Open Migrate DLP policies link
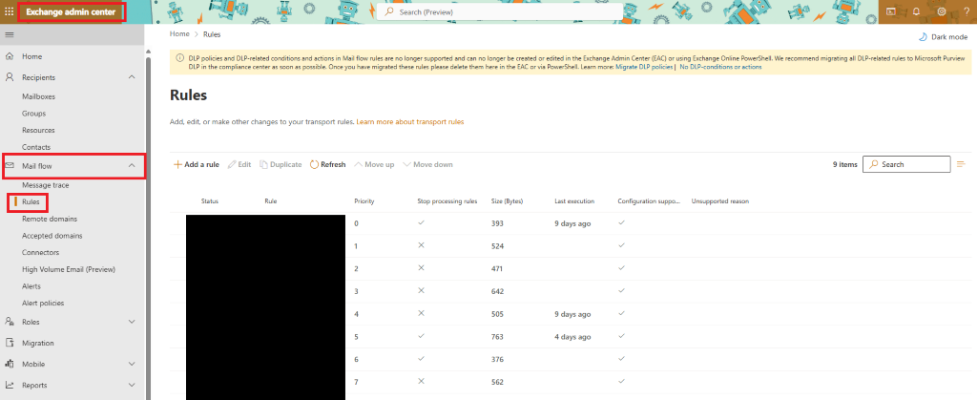977x400 pixels. (x=644, y=67)
